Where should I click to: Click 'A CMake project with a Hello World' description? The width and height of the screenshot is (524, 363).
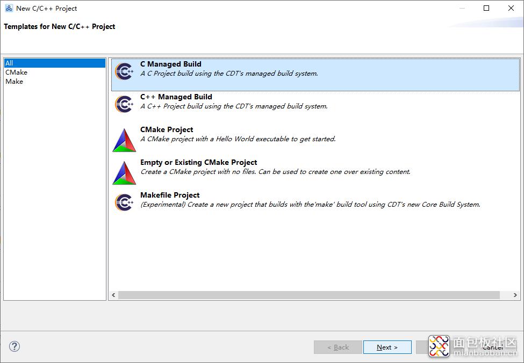[238, 139]
